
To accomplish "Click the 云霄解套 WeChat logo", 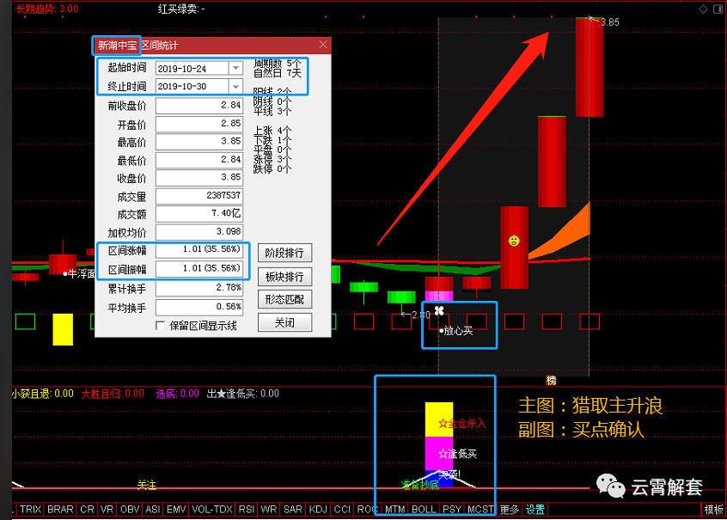I will (x=611, y=486).
